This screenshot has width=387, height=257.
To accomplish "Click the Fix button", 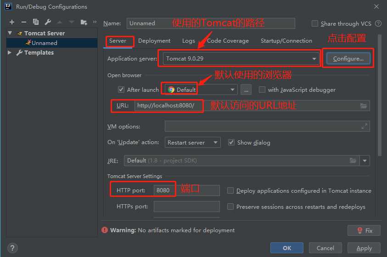I will pos(364,230).
